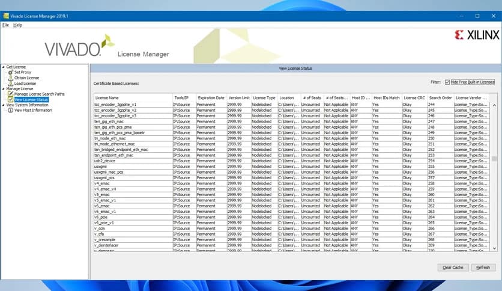
Task: Click the table scrollbar up arrow
Action: [x=494, y=105]
